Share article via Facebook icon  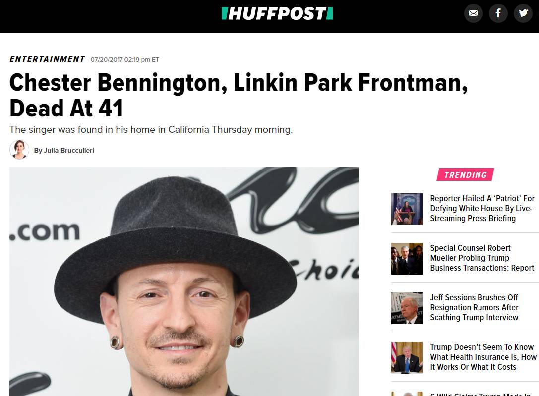(x=498, y=13)
